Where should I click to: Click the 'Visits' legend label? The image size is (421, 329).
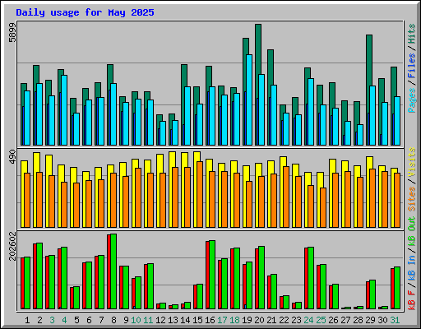pyautogui.click(x=412, y=162)
